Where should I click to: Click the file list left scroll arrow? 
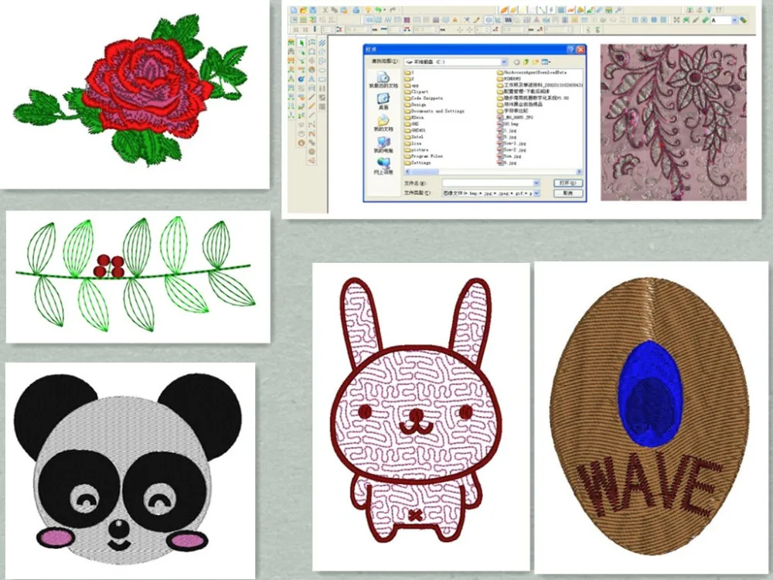pos(407,172)
